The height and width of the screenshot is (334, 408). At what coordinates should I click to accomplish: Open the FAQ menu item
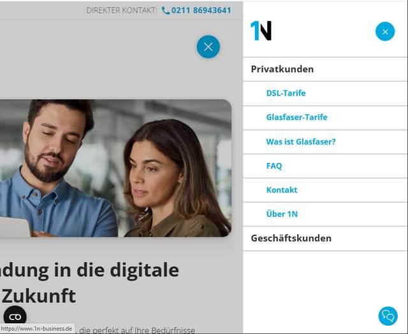(x=274, y=165)
